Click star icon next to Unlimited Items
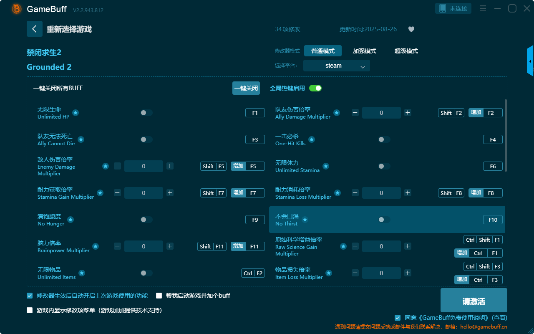Viewport: 534px width, 334px height. pyautogui.click(x=82, y=273)
